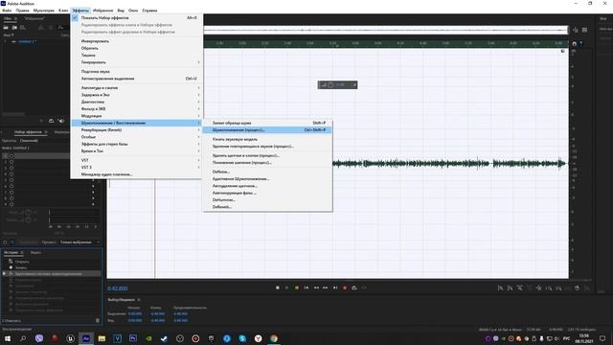Viewport: 613px width, 345px height.
Task: Click the gain knob in waveform HUD
Action: (330, 85)
